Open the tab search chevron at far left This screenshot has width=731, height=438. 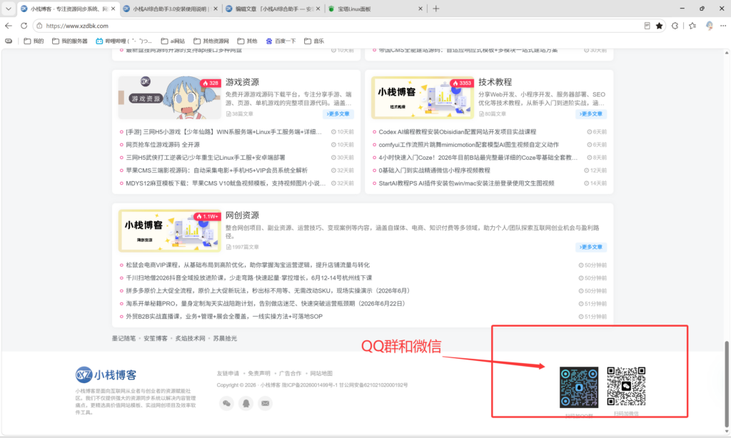pyautogui.click(x=9, y=9)
